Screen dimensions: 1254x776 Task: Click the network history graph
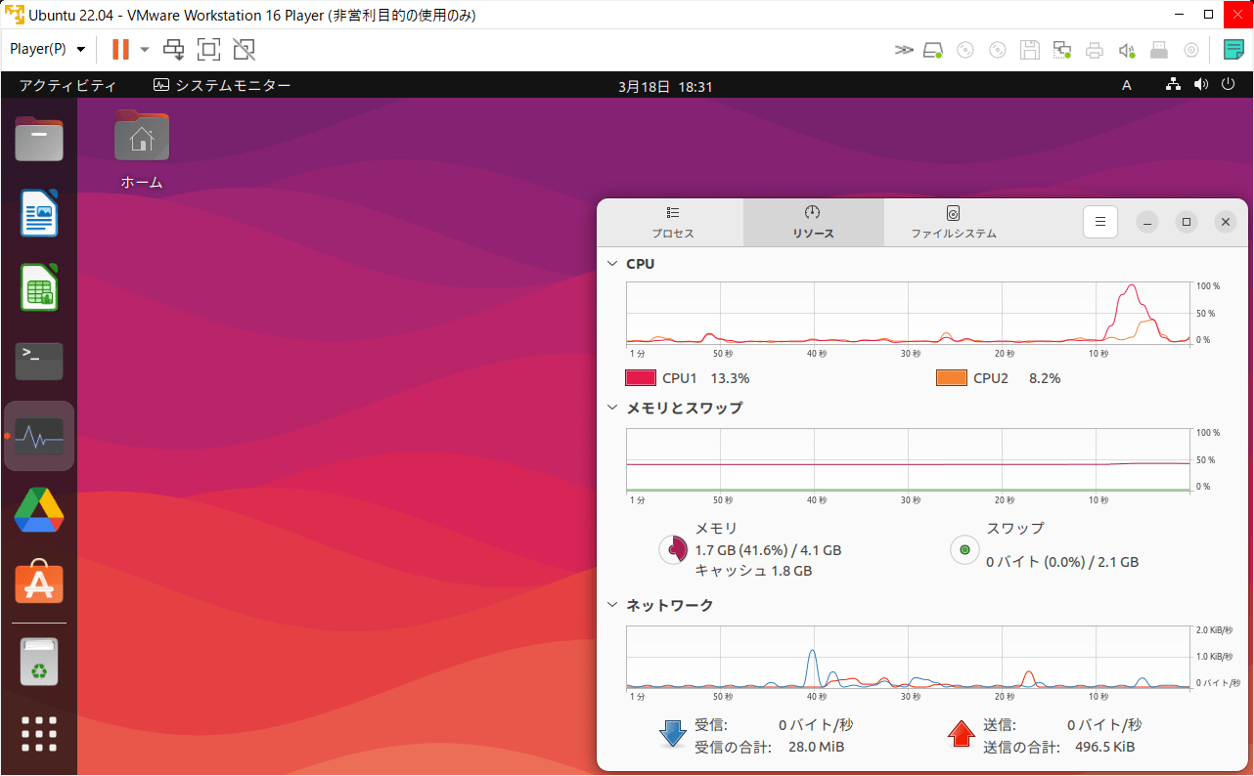(908, 657)
